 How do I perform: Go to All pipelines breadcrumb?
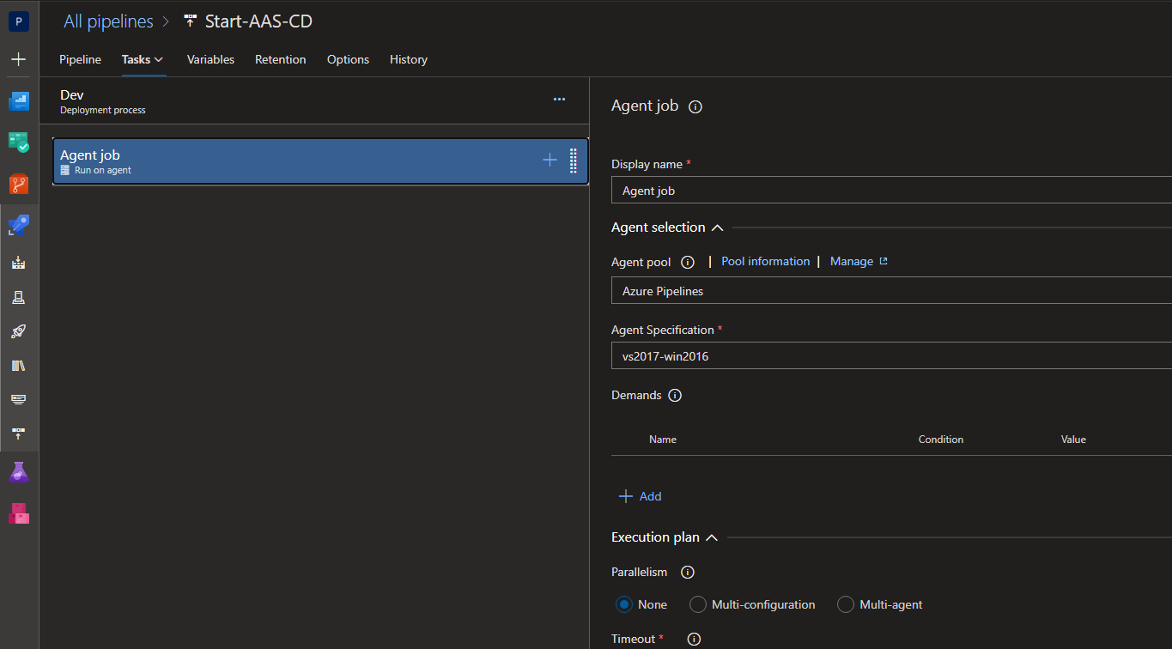point(108,21)
